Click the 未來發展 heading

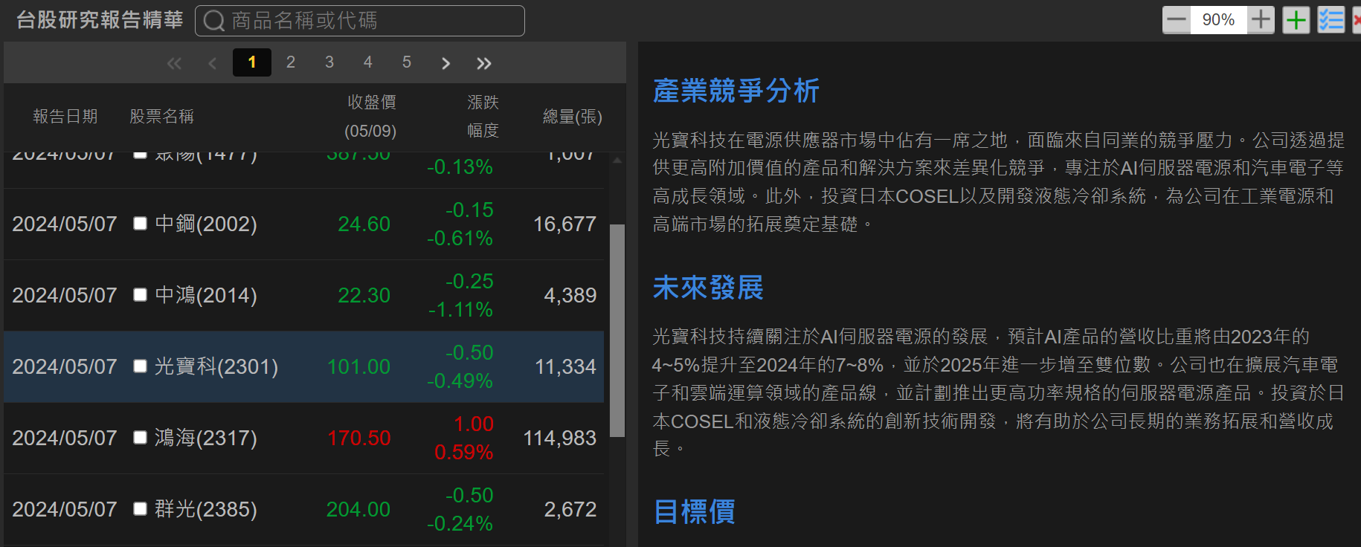point(708,288)
